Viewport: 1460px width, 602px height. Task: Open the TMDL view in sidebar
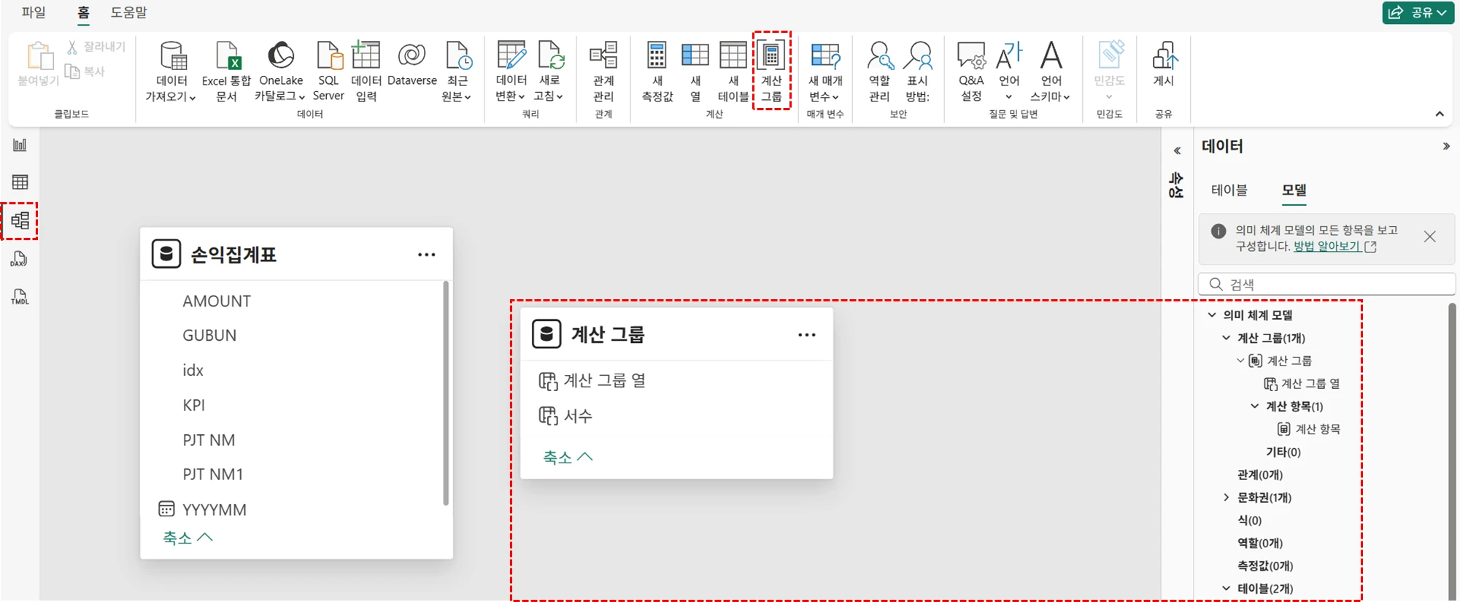pos(20,296)
